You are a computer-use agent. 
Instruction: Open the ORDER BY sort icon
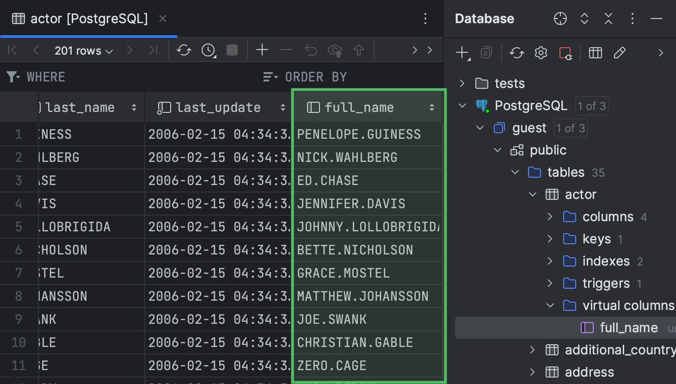tap(270, 76)
